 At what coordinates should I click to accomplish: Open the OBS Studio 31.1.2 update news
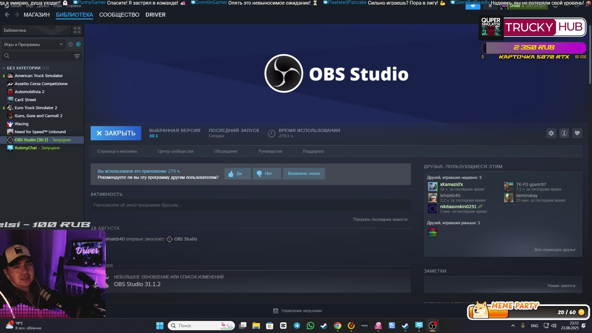(137, 284)
